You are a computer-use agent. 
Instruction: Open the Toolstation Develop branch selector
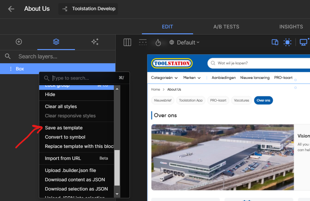click(88, 9)
